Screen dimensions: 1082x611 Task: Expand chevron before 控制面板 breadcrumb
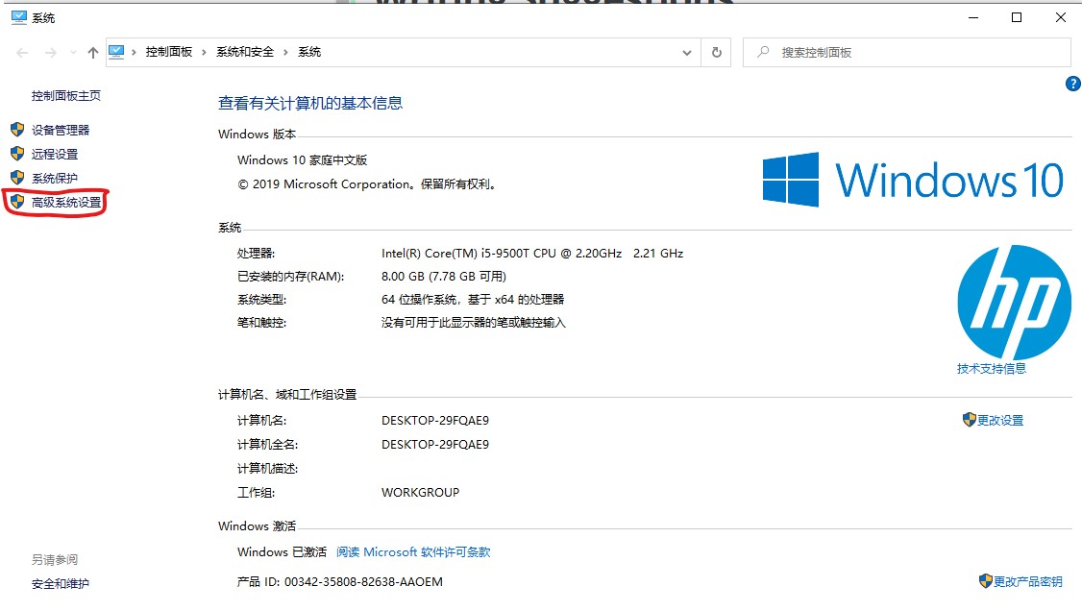point(134,53)
